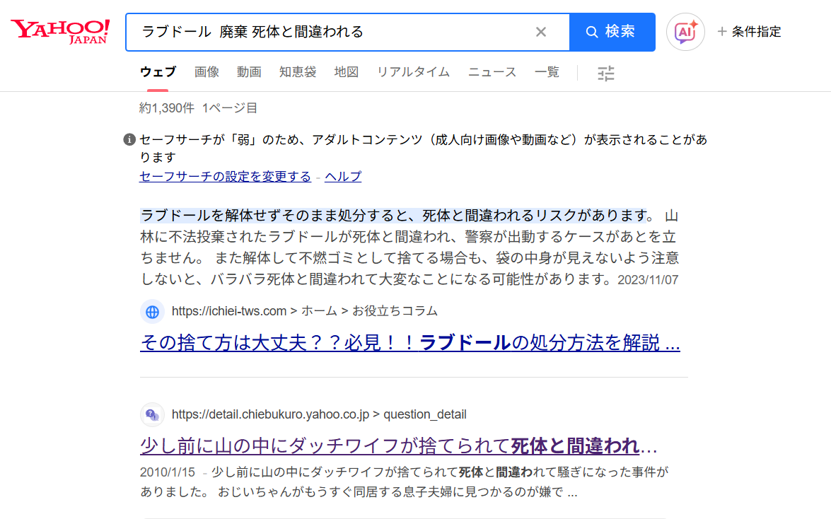The image size is (831, 519).
Task: Switch to the 画像 tab
Action: (x=207, y=72)
